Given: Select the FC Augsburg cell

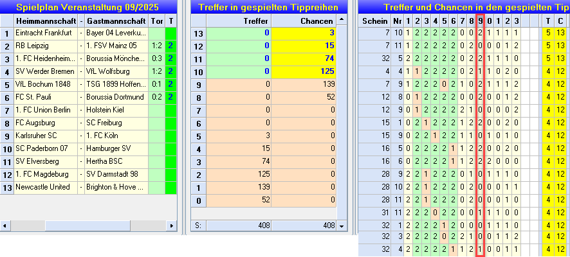Looking at the screenshot, I should 46,123.
